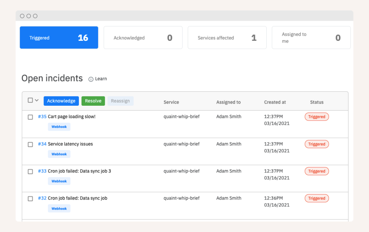
Task: Open incident link #34
Action: [x=42, y=144]
